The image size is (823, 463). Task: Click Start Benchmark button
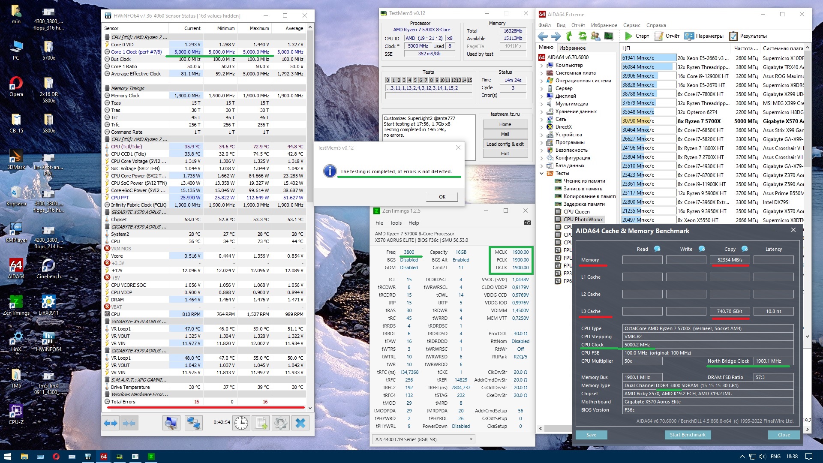[687, 435]
